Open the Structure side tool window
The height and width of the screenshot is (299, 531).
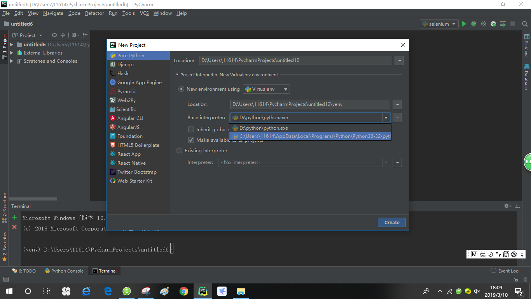[5, 207]
